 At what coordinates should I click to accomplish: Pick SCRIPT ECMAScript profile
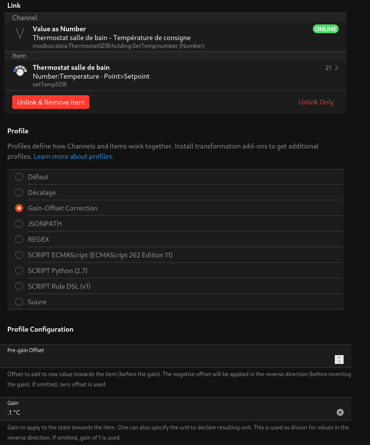19,255
